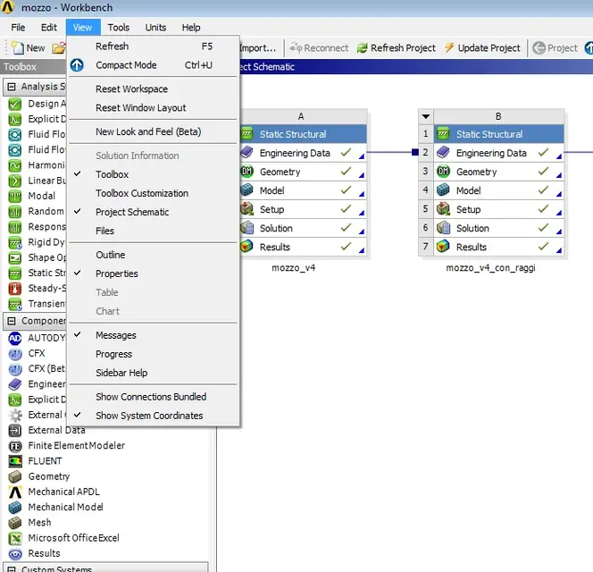Screen dimensions: 593x572
Task: Click the New project icon
Action: (17, 47)
